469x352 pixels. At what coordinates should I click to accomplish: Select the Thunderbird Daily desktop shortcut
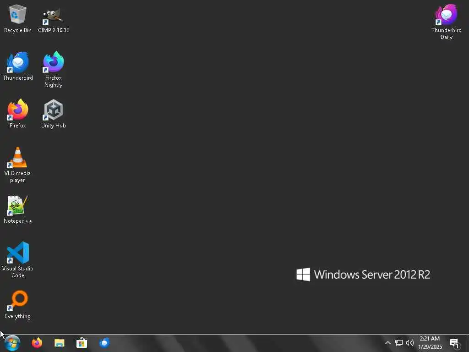tap(446, 22)
